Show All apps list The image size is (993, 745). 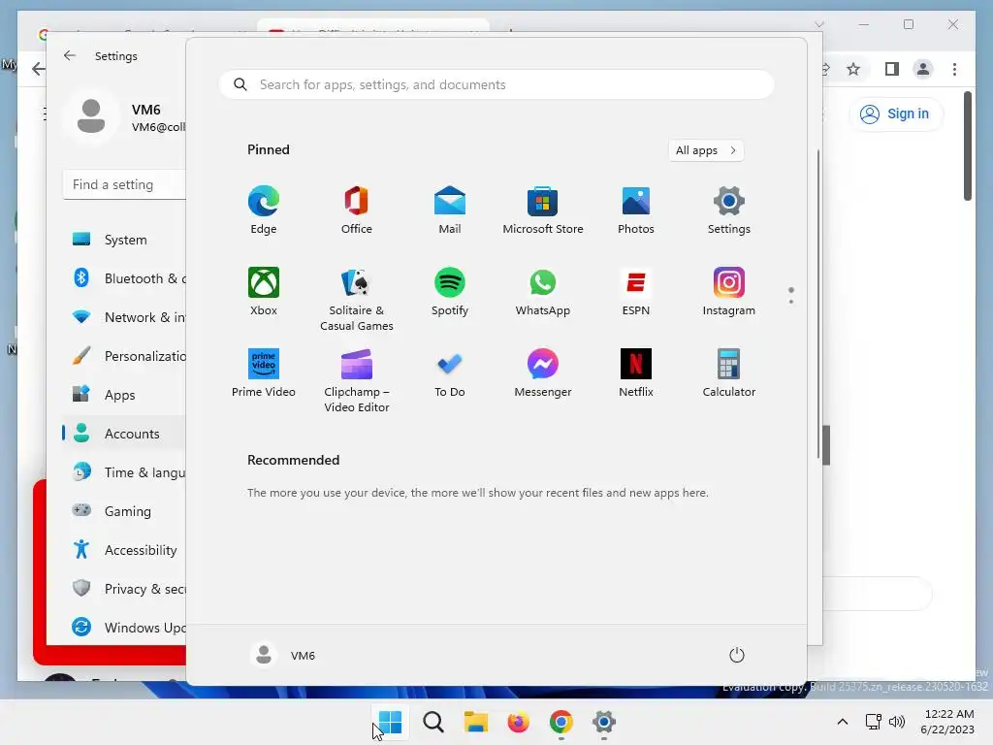click(706, 150)
